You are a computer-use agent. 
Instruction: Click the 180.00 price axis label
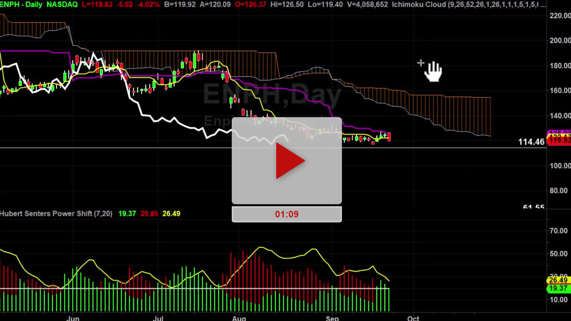(560, 66)
